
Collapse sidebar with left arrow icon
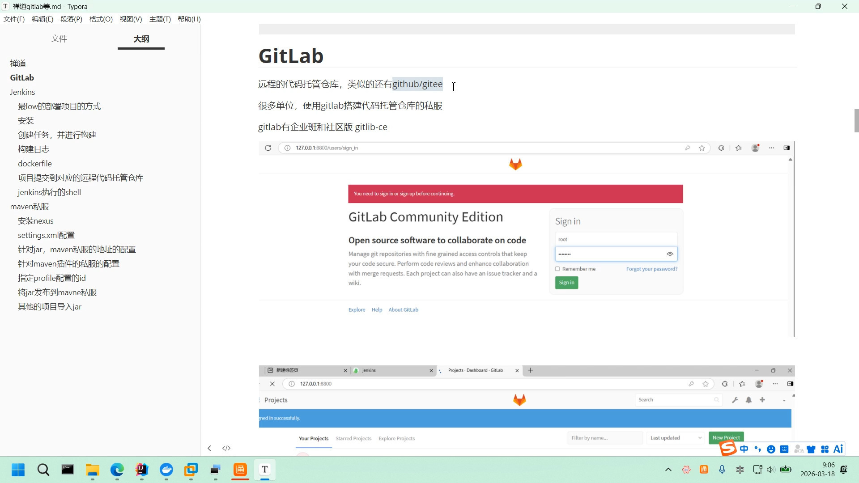click(x=209, y=448)
